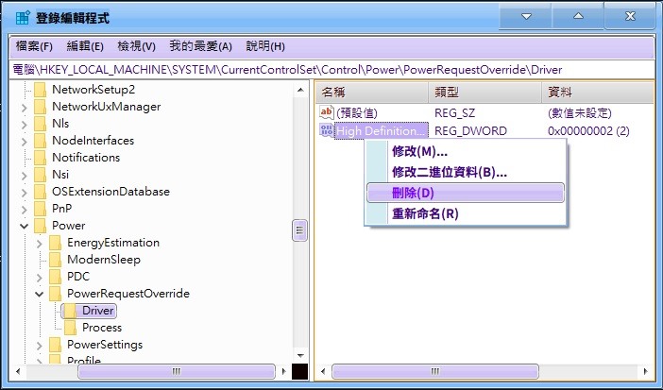Viewport: 663px width, 390px height.
Task: Select the High Definition... value name
Action: coord(381,130)
